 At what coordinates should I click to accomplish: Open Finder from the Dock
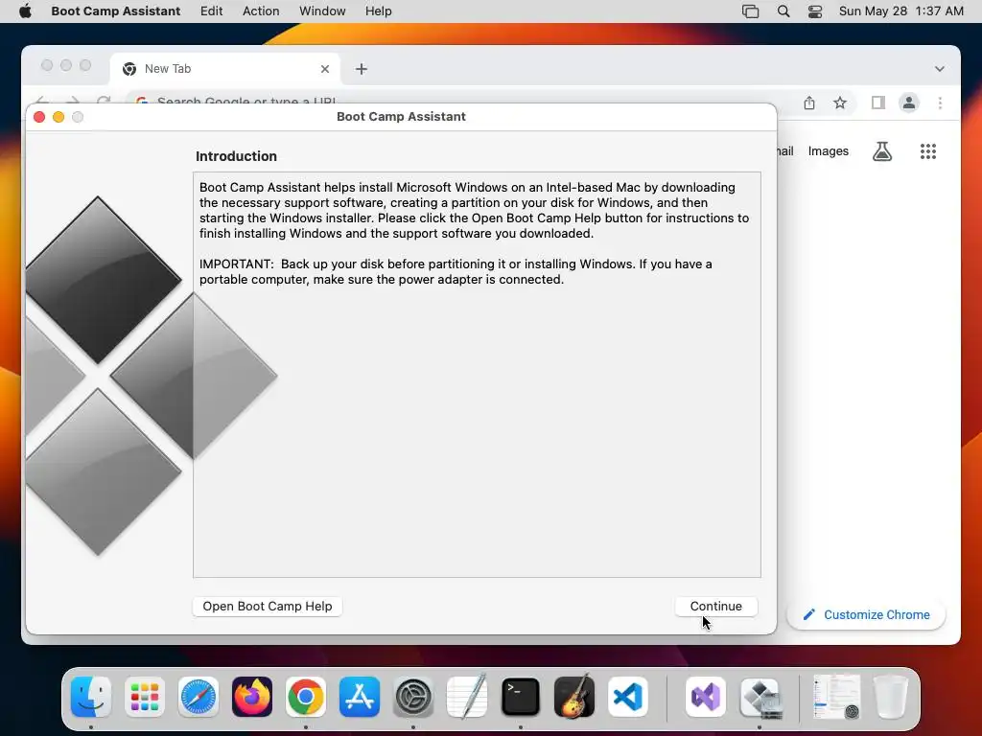(91, 697)
